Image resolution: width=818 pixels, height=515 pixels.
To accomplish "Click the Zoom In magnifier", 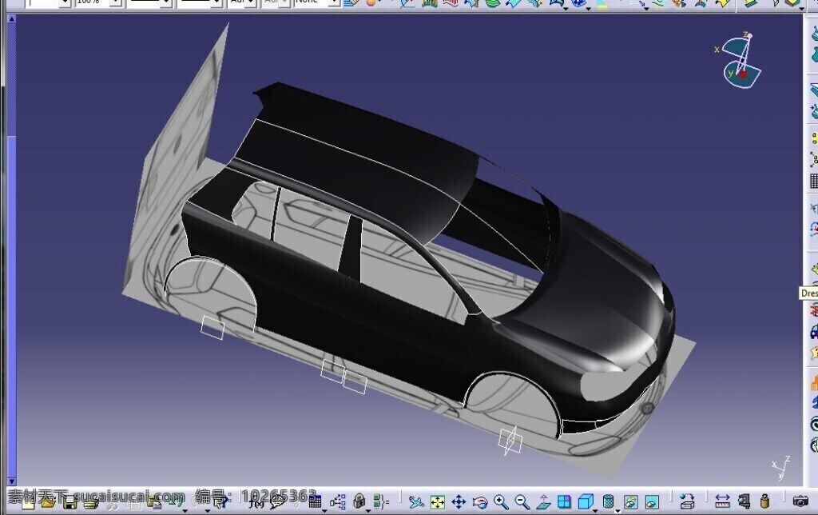I will click(x=501, y=502).
